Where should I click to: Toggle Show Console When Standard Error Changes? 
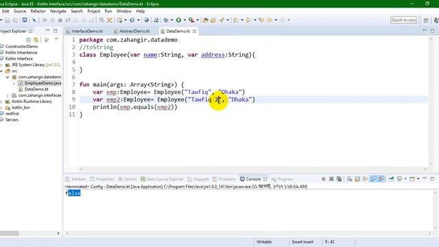click(x=381, y=178)
